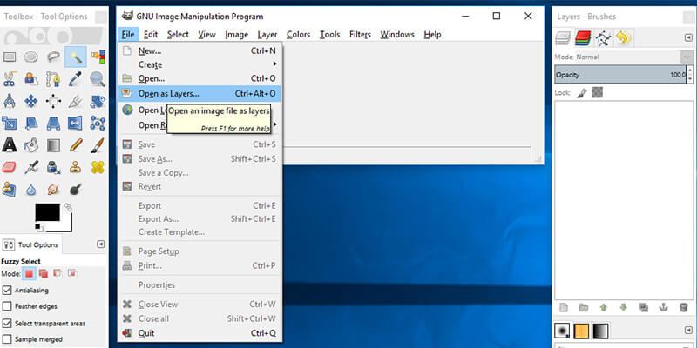Select the Zoom magnifier tool
This screenshot has width=697, height=348.
(x=98, y=79)
